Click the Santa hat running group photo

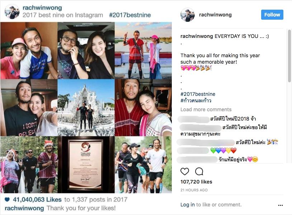[x=29, y=165]
